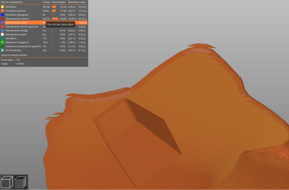This screenshot has height=190, width=289.
Task: Select the sliced layers preview icon
Action: pyautogui.click(x=21, y=181)
